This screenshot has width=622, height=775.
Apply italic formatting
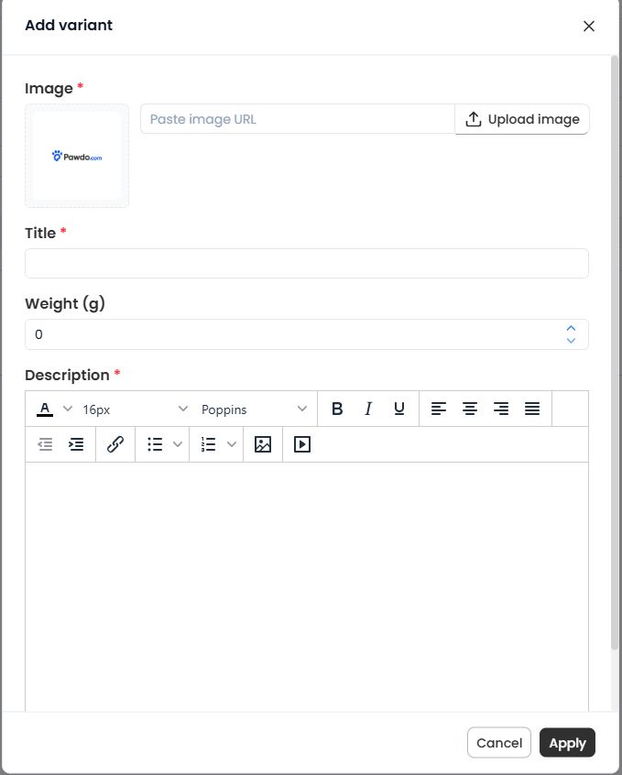(368, 409)
